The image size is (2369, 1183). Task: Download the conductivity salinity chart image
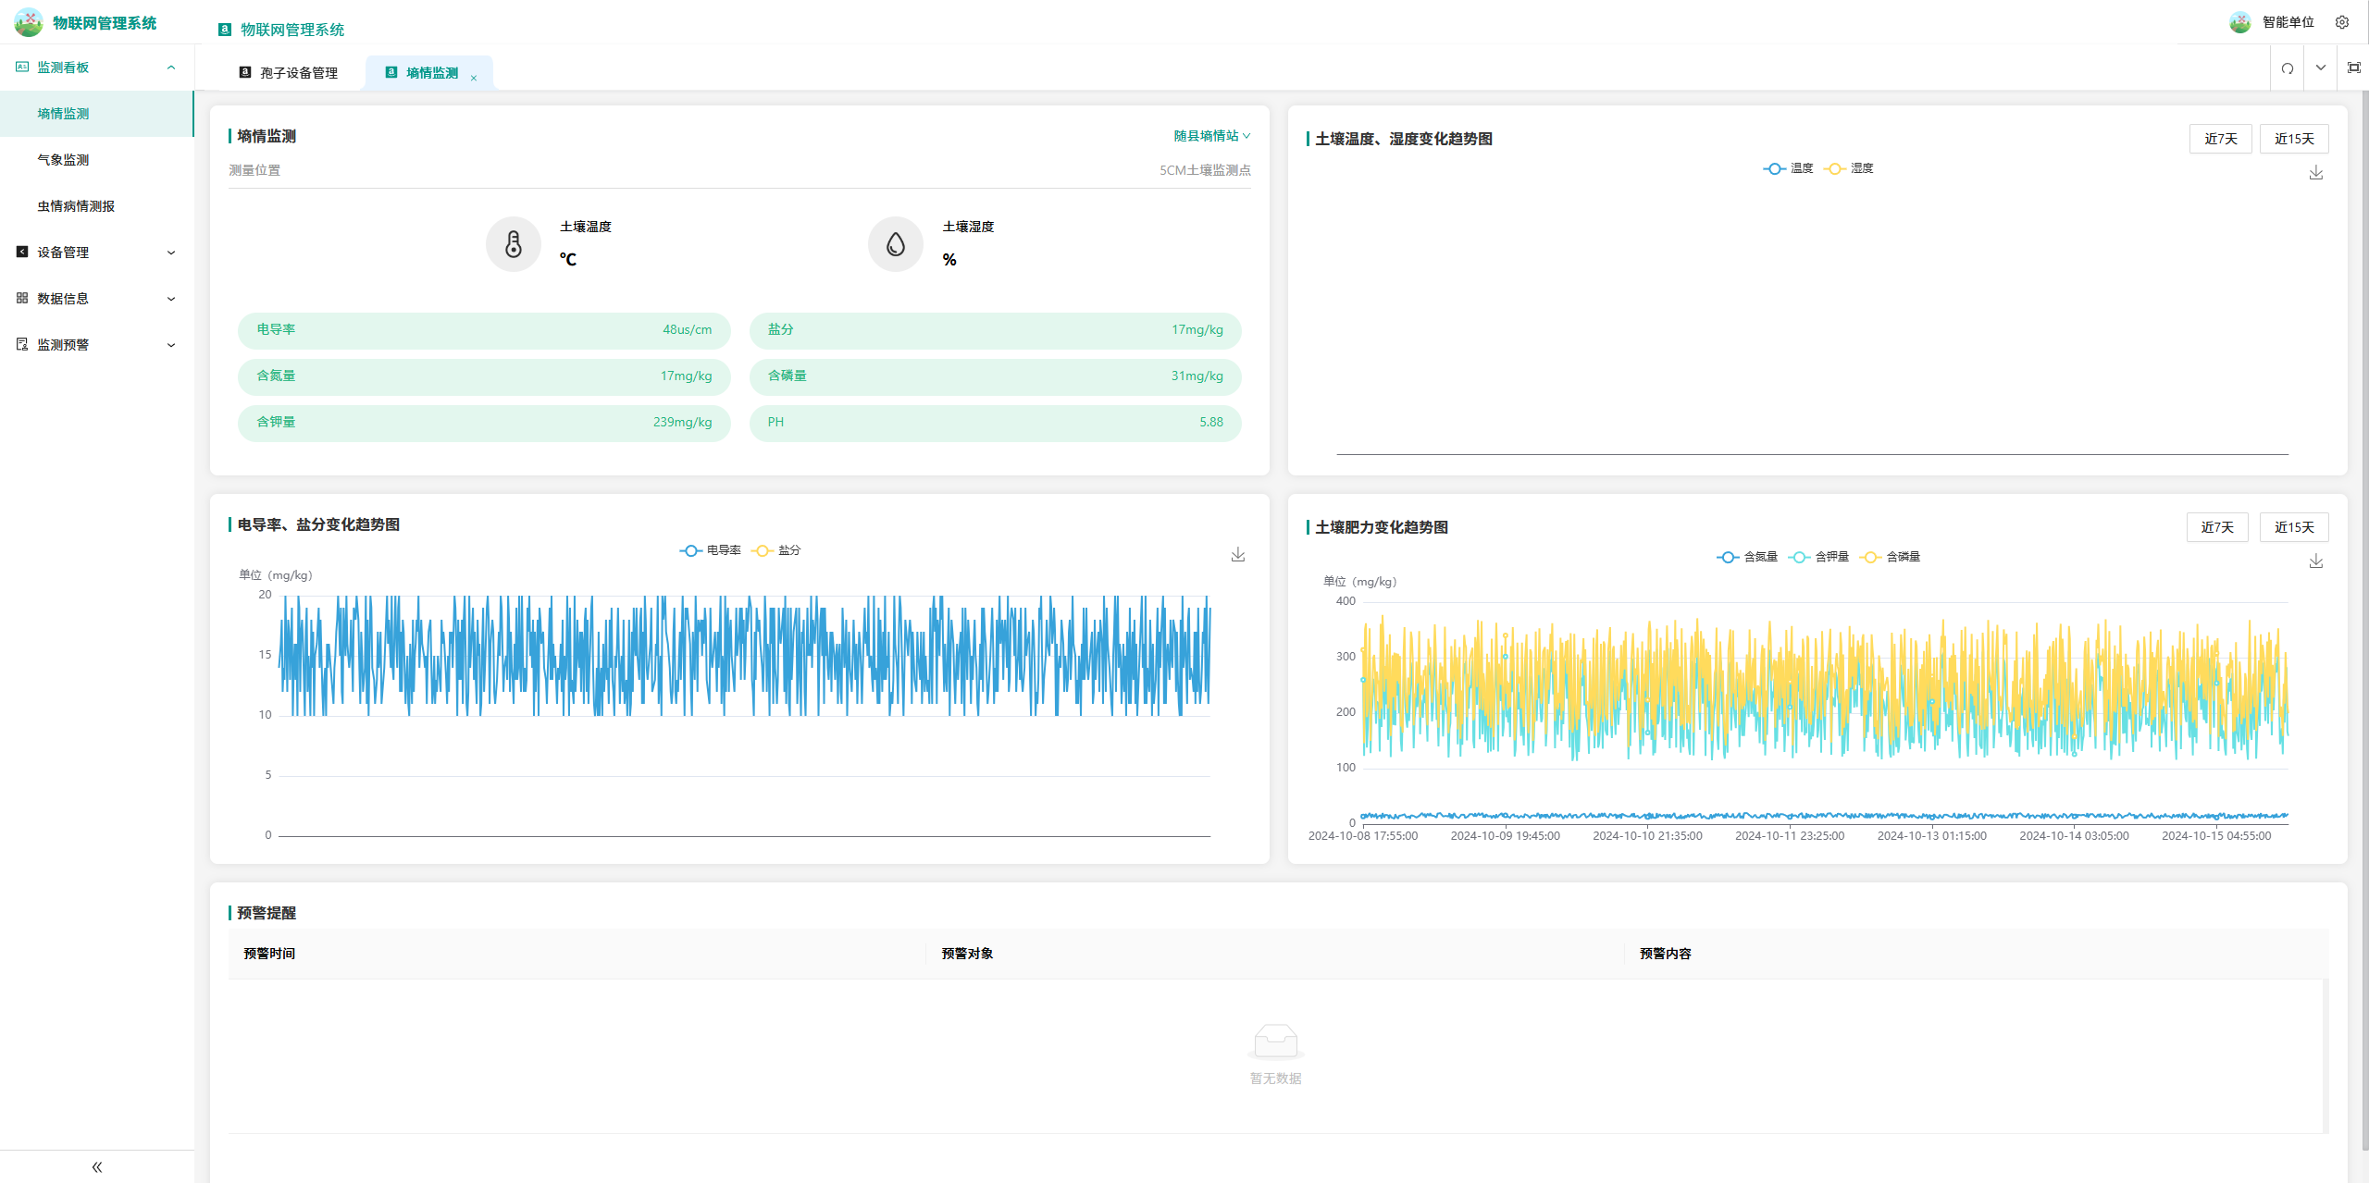(1237, 555)
